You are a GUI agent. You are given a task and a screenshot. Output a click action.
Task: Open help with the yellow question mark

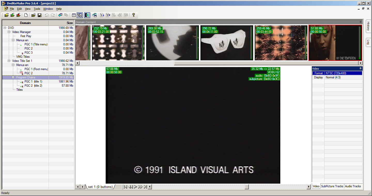click(133, 15)
